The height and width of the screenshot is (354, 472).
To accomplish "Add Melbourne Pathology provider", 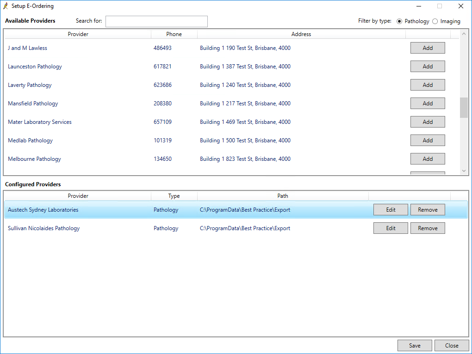I will point(428,159).
